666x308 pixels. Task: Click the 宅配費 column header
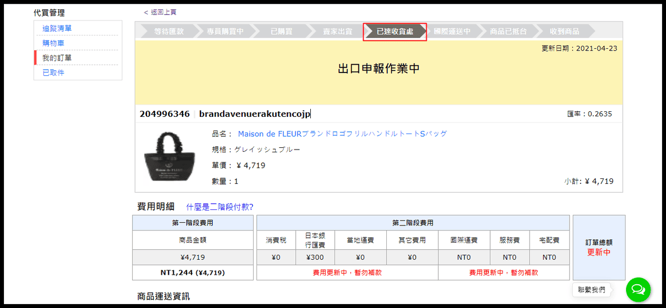pos(549,240)
